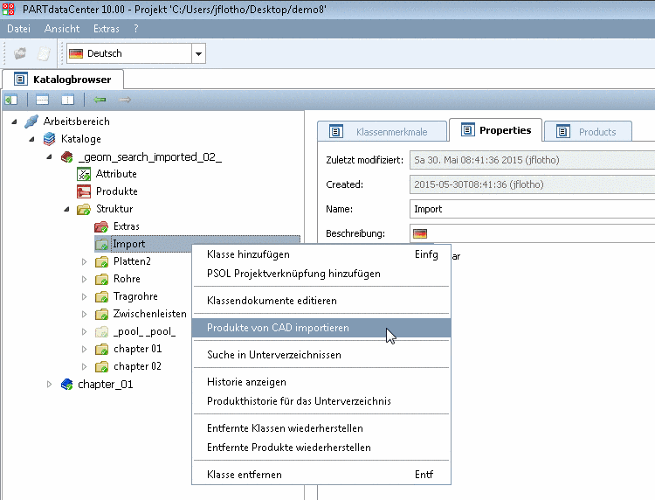Click the Struktur folder icon
This screenshot has width=655, height=500.
tap(84, 209)
